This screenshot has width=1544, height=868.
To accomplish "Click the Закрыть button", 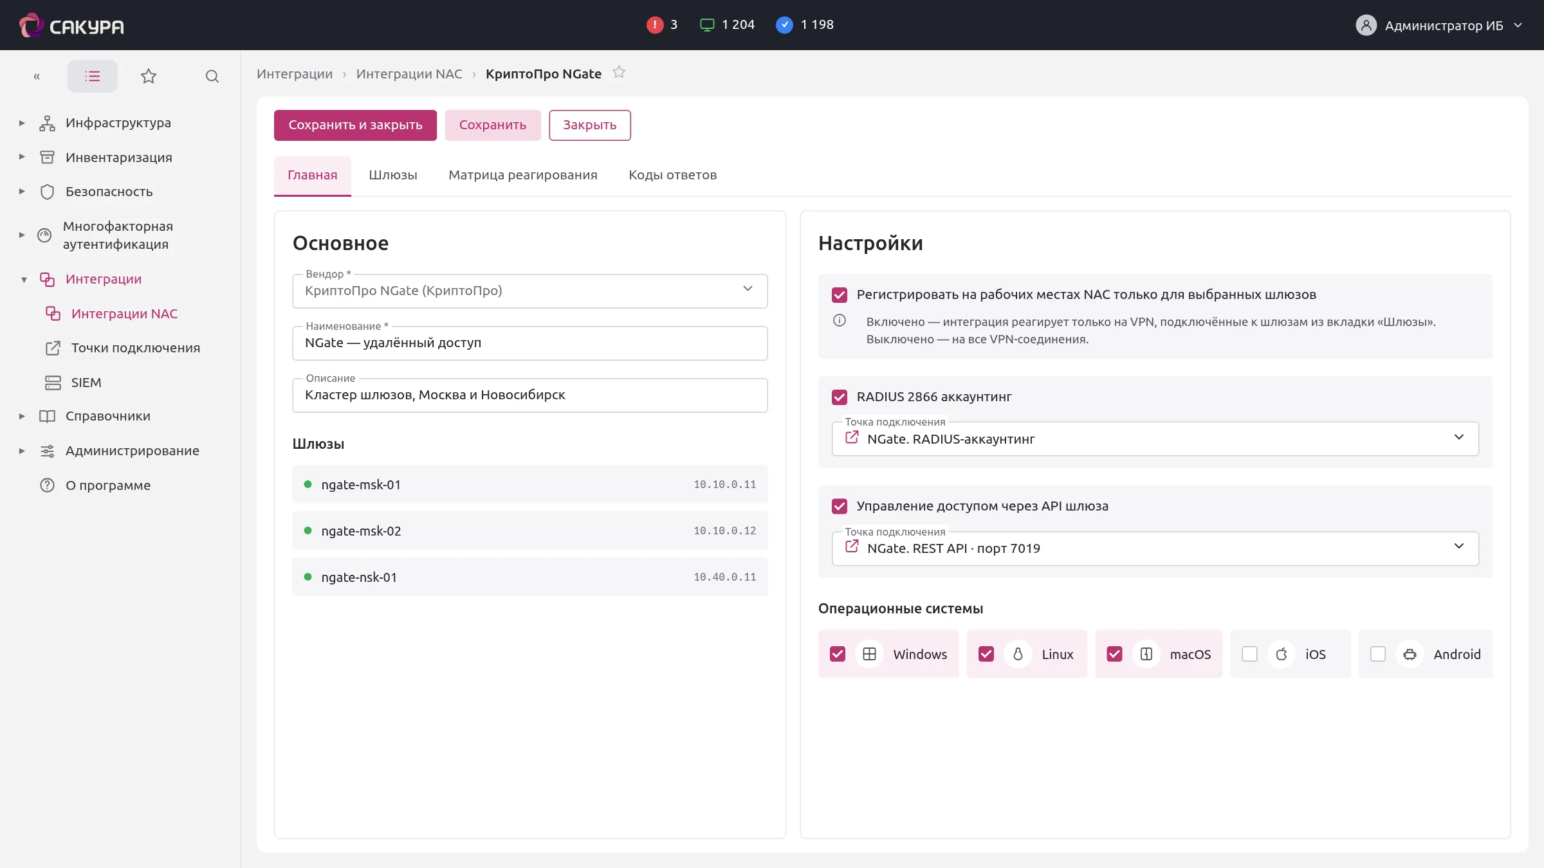I will (x=590, y=125).
